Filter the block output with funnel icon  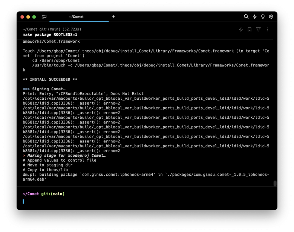[x=258, y=29]
